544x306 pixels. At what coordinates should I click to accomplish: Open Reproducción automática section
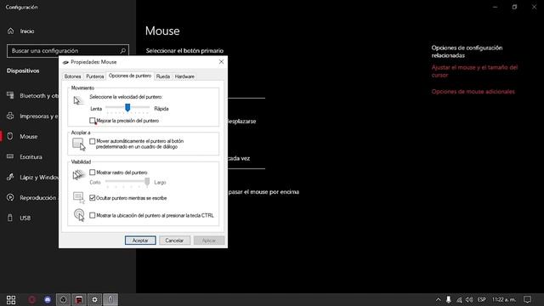coord(33,198)
